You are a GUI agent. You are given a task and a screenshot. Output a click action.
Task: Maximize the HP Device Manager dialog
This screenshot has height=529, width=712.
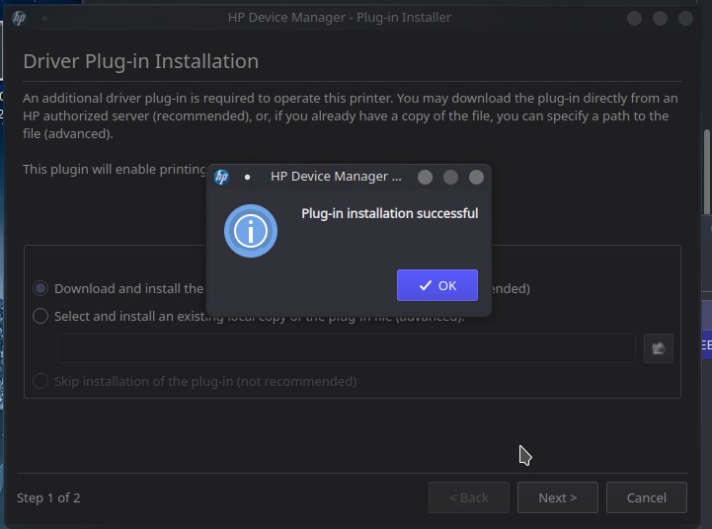(450, 177)
